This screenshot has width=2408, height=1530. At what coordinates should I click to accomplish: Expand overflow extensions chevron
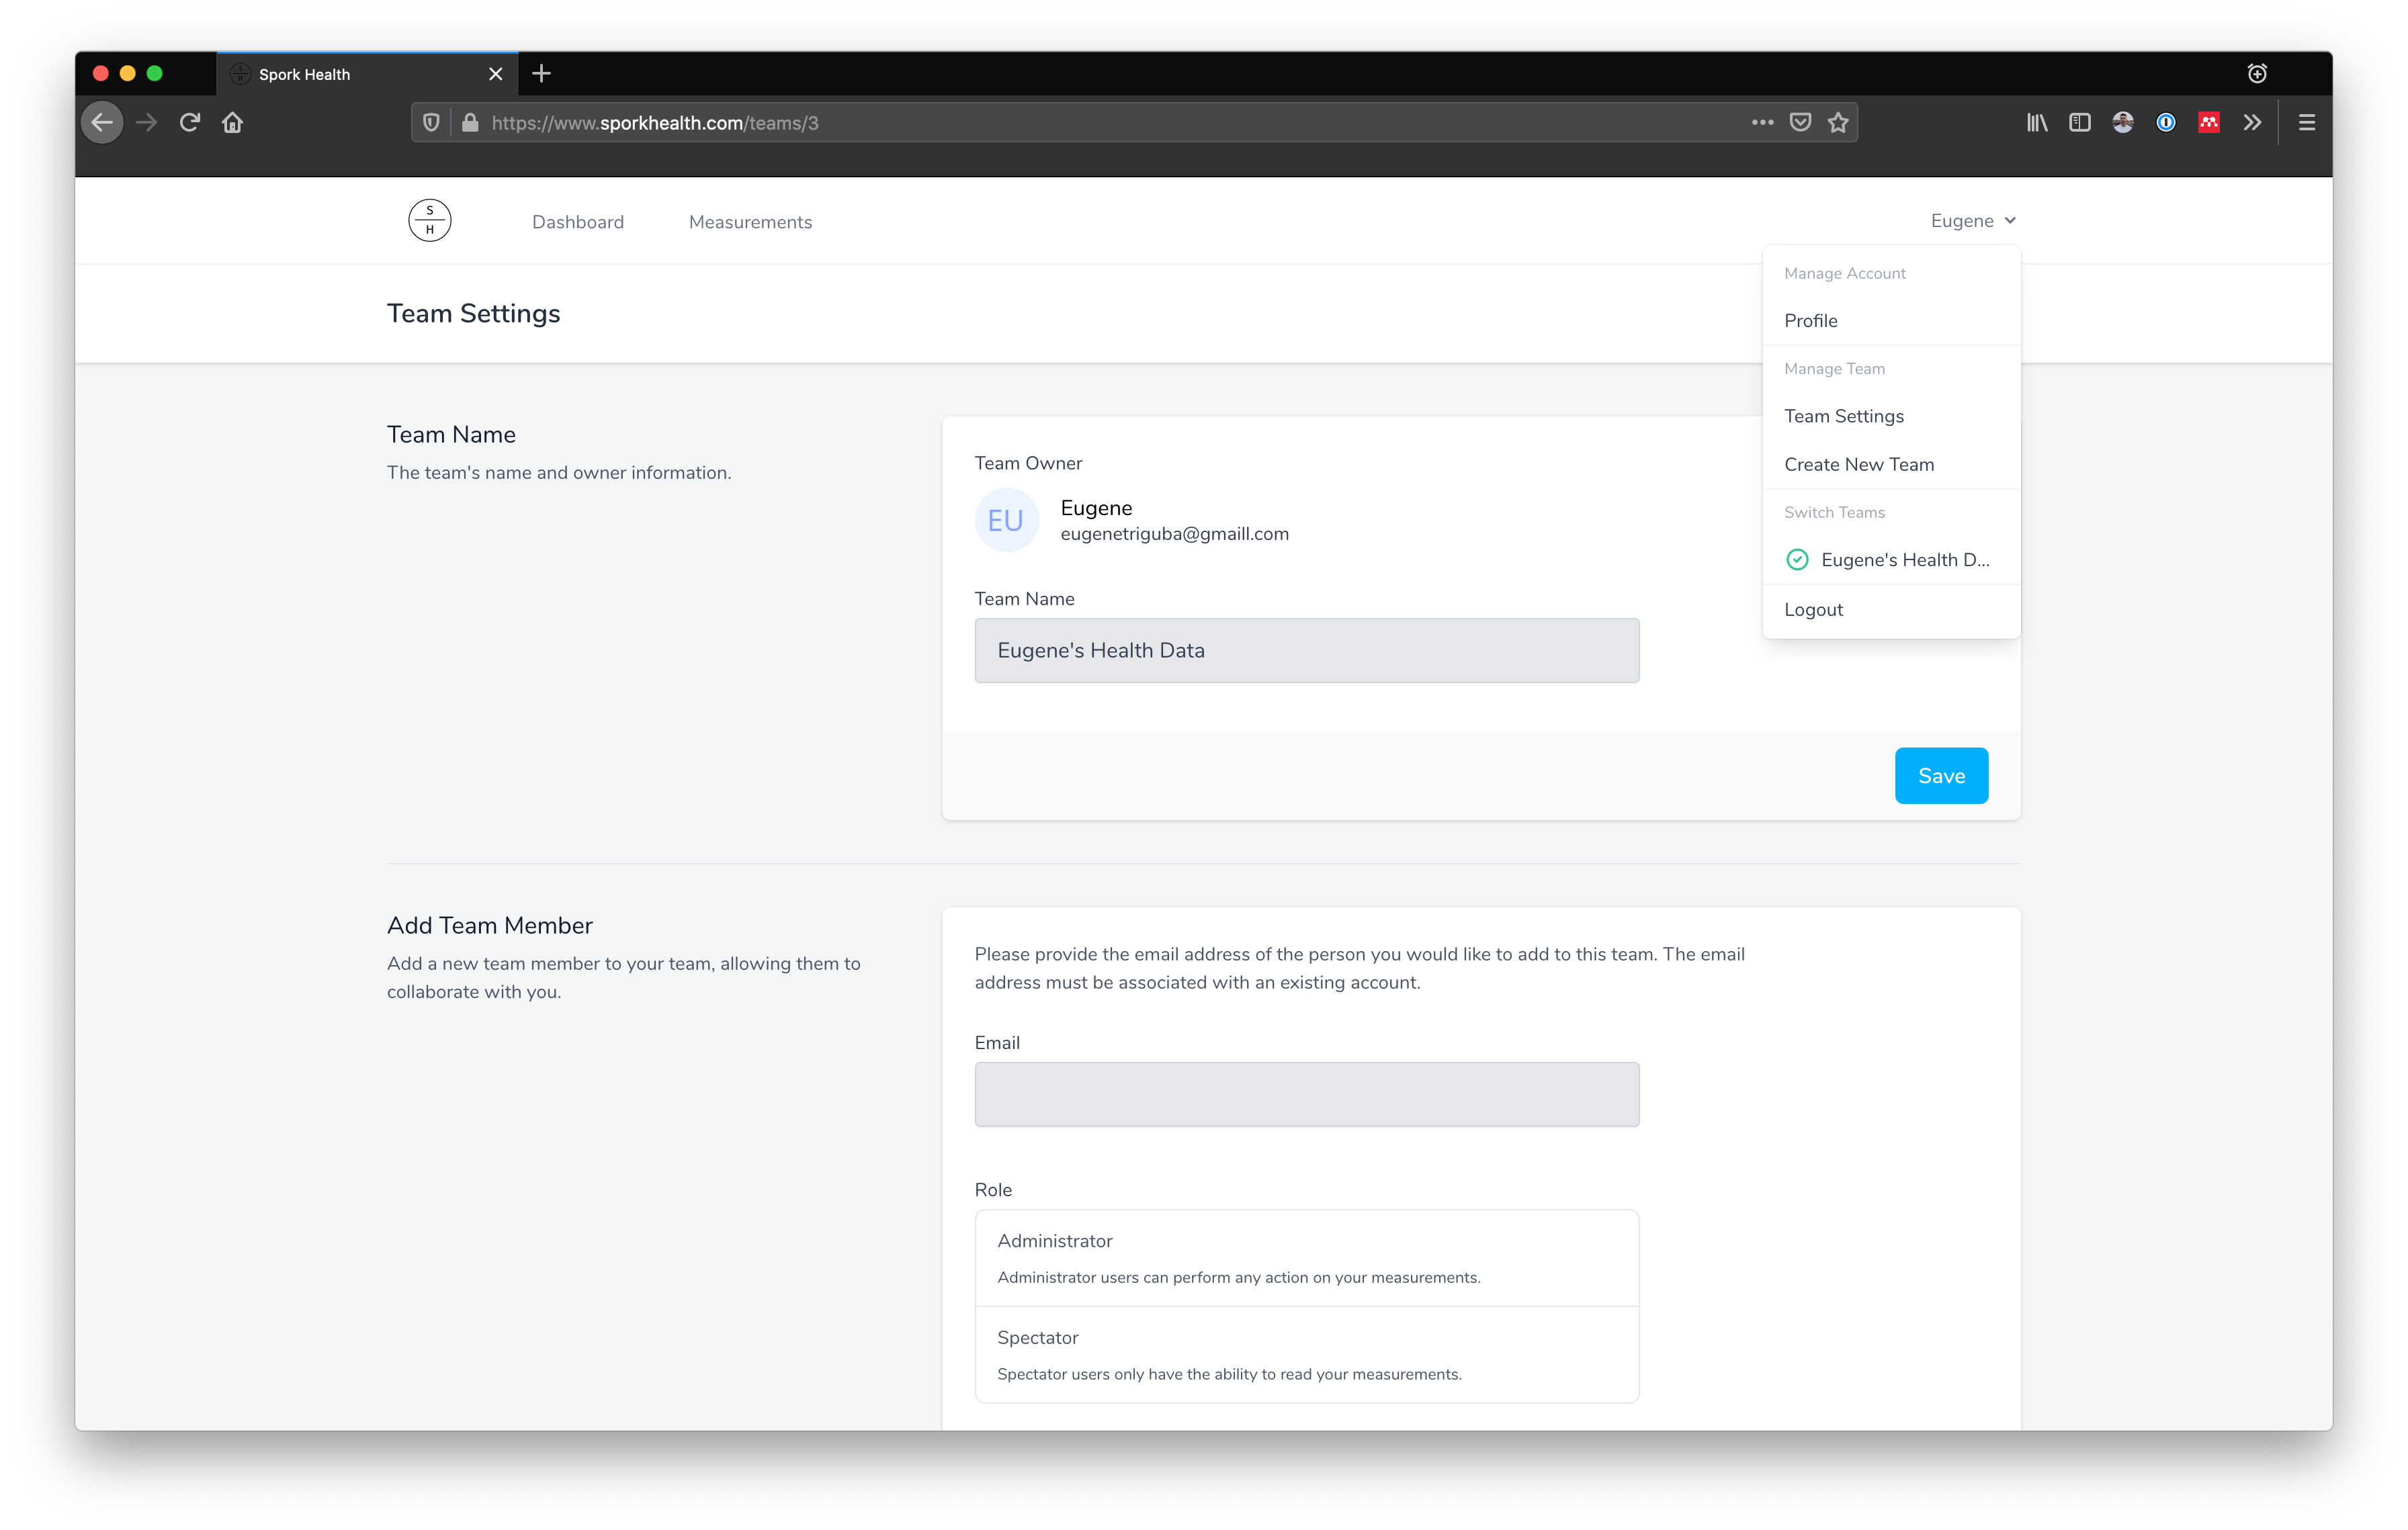click(x=2252, y=123)
